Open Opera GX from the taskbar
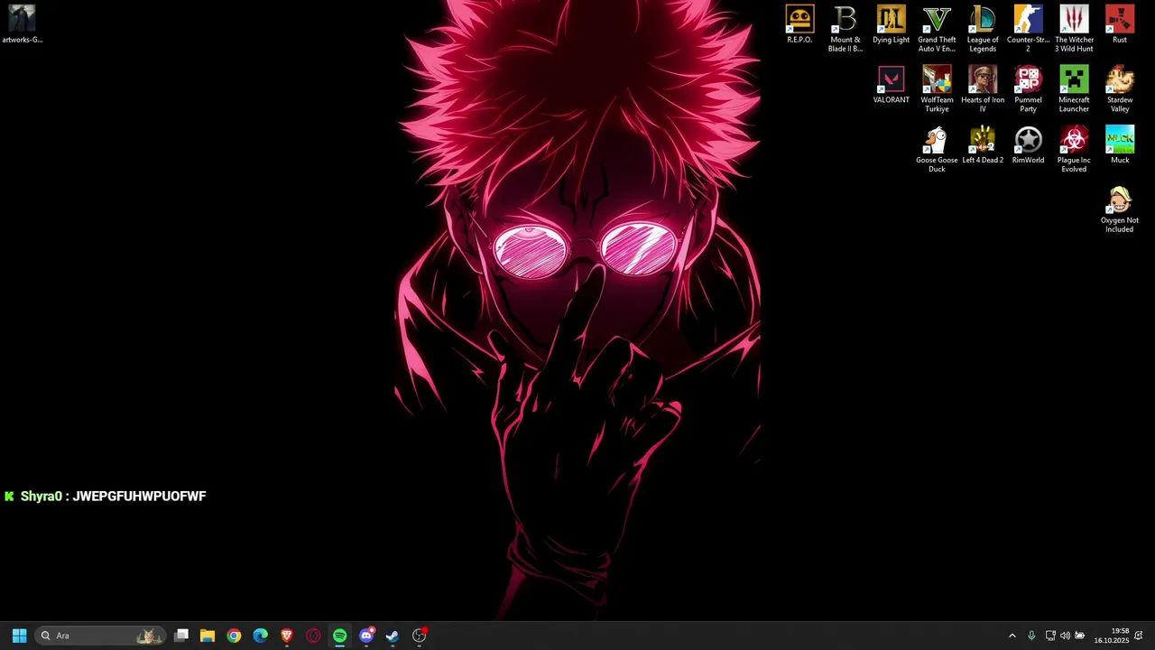 click(313, 636)
